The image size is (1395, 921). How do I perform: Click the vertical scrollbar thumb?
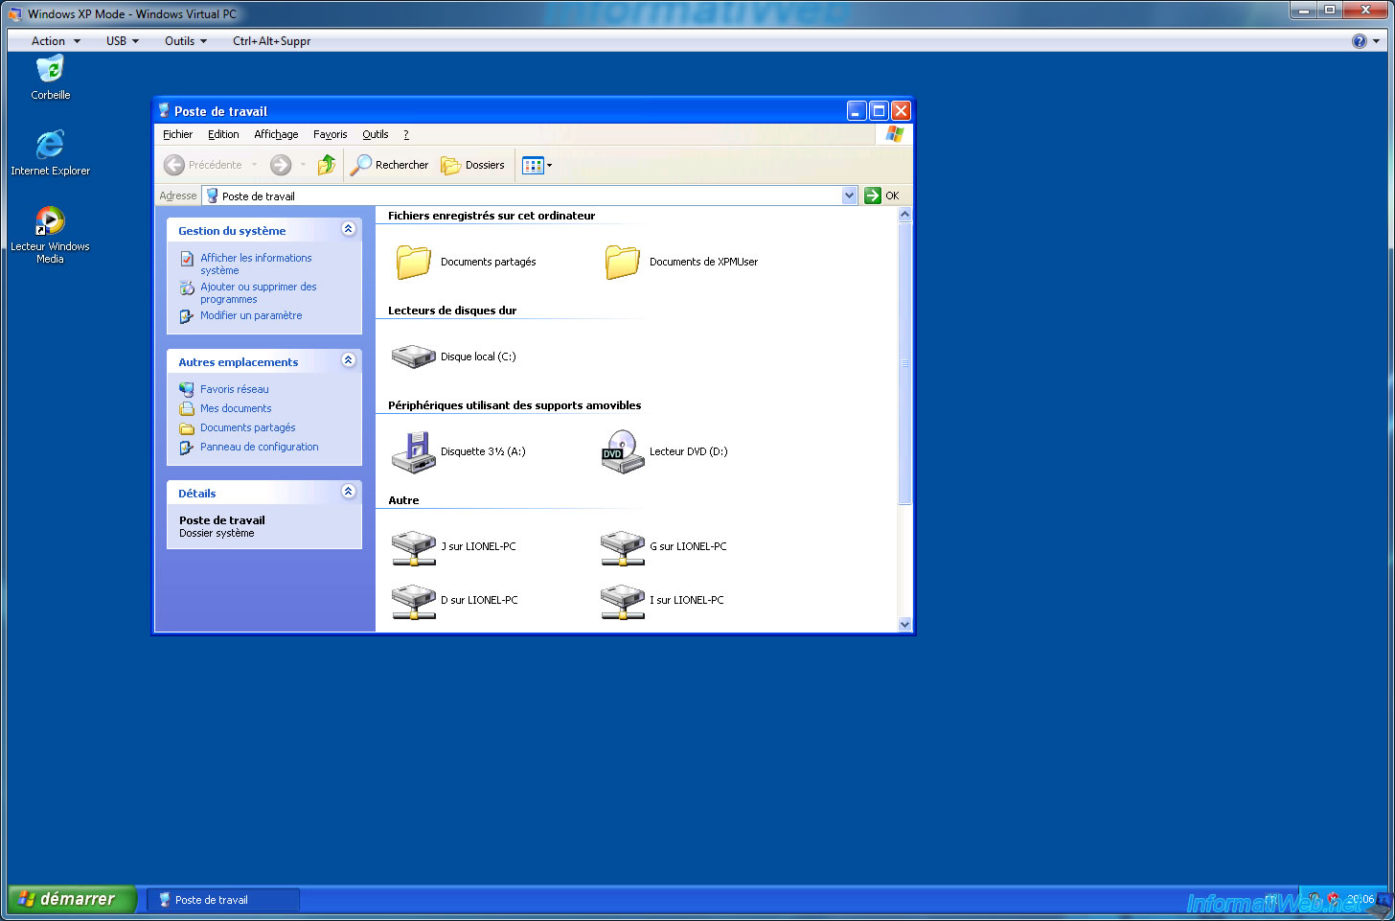[x=904, y=363]
